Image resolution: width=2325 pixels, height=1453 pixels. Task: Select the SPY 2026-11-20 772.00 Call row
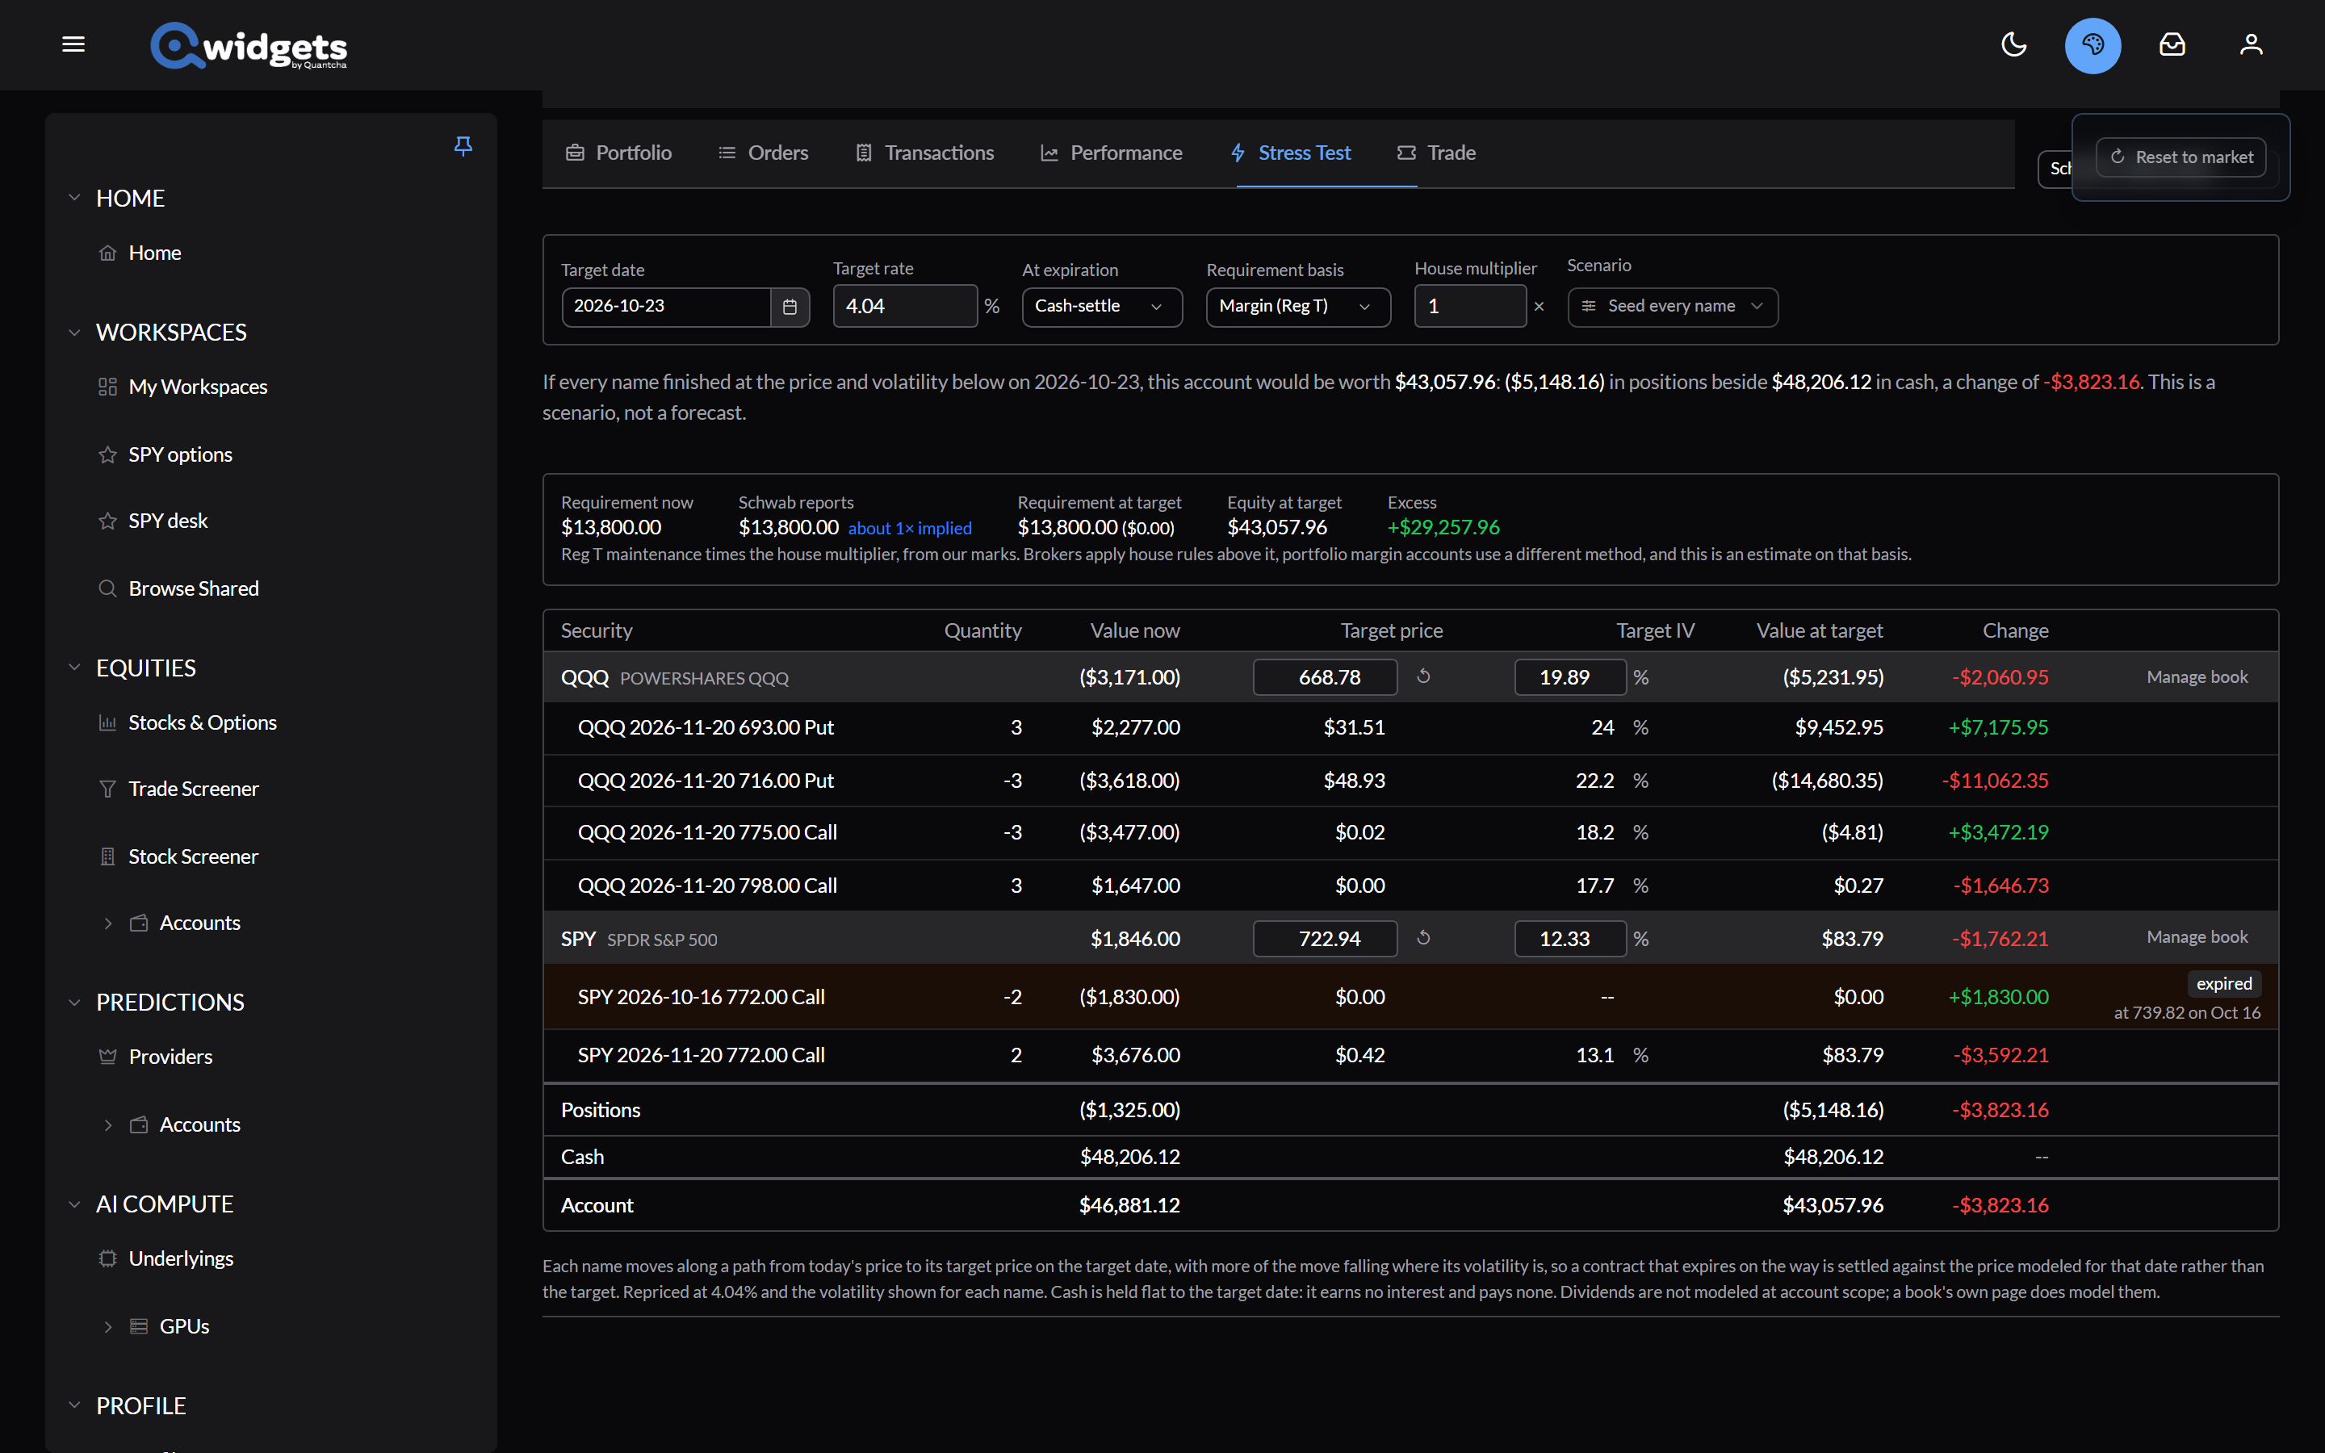[1410, 1055]
